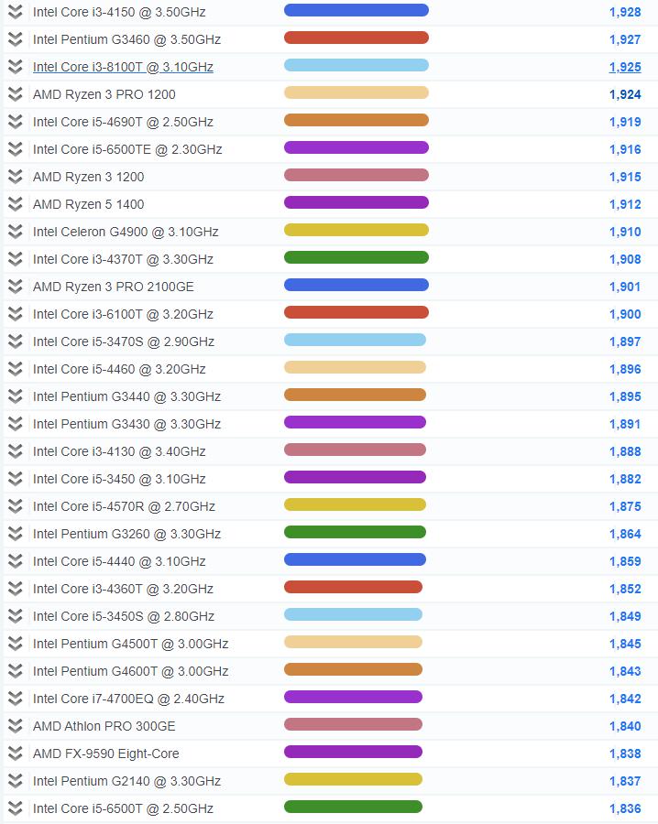Click the 1,912 score value
Viewport: 658px width, 824px height.
click(625, 204)
